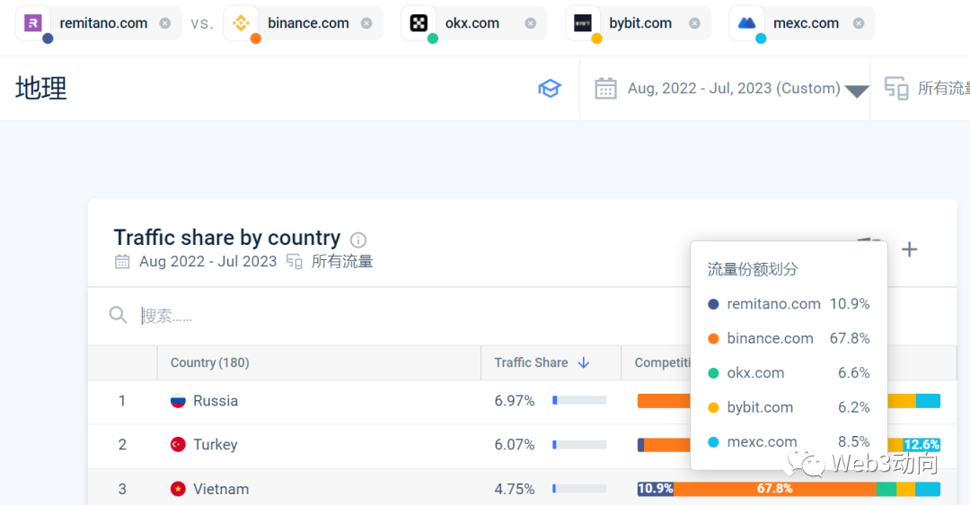Open the graduation cap learning icon
Viewport: 970px width, 505px height.
coord(550,89)
